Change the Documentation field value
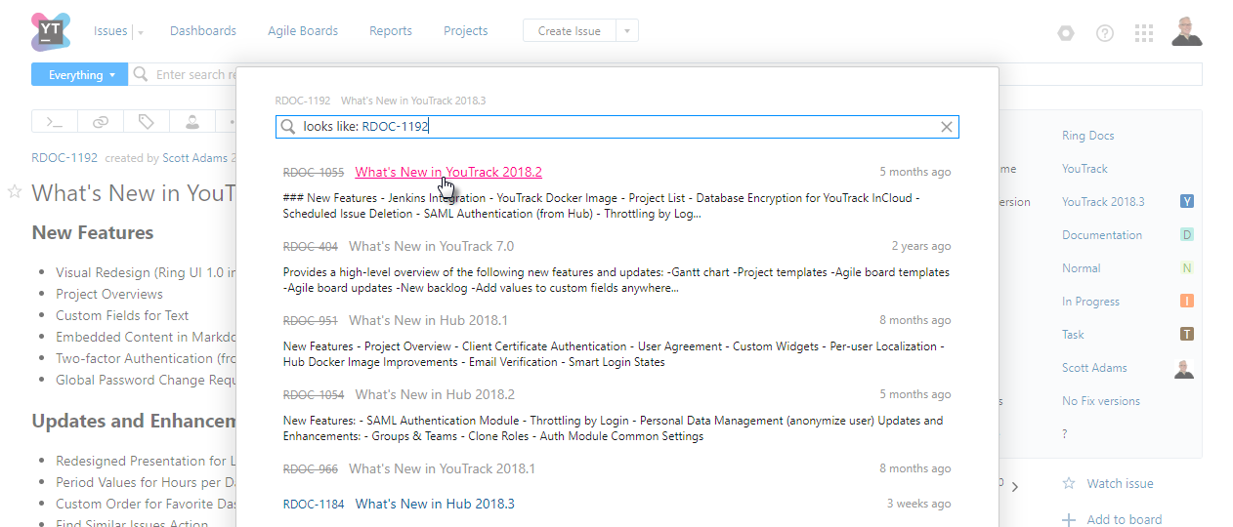Viewport: 1233px width, 527px height. [1102, 235]
